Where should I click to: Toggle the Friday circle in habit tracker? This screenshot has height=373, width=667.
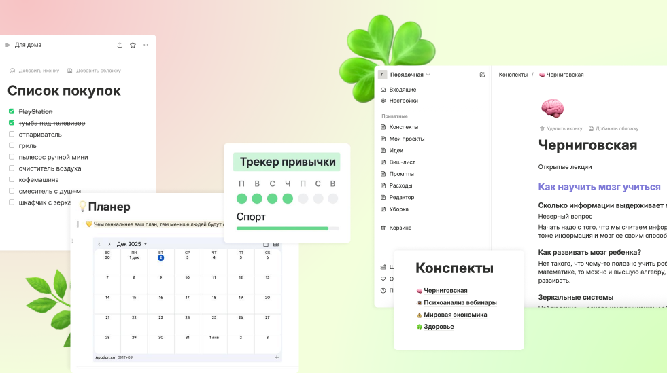pyautogui.click(x=303, y=198)
